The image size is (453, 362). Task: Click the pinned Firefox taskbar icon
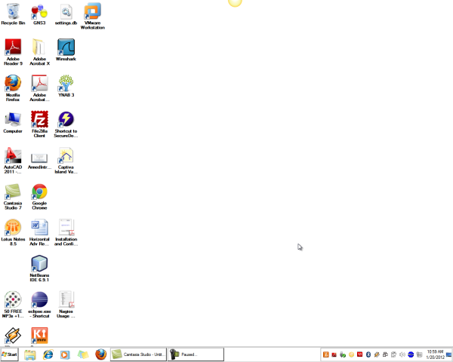(x=100, y=354)
